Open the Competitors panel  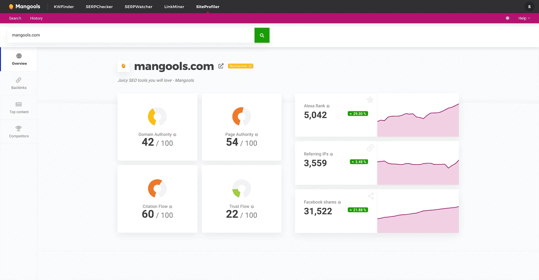(x=19, y=132)
